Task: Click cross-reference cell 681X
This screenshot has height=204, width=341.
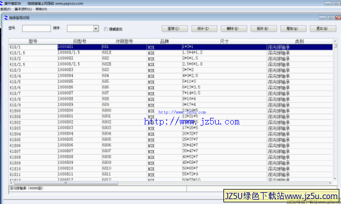Action: coord(124,53)
